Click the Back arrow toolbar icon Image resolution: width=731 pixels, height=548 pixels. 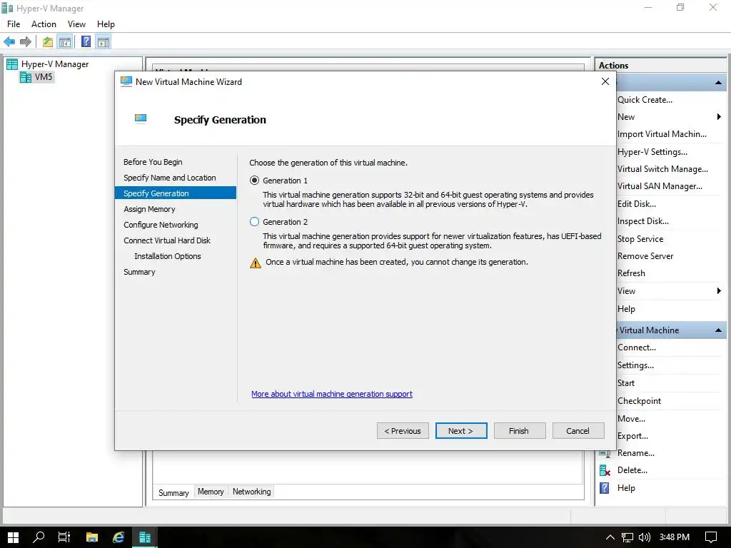9,42
